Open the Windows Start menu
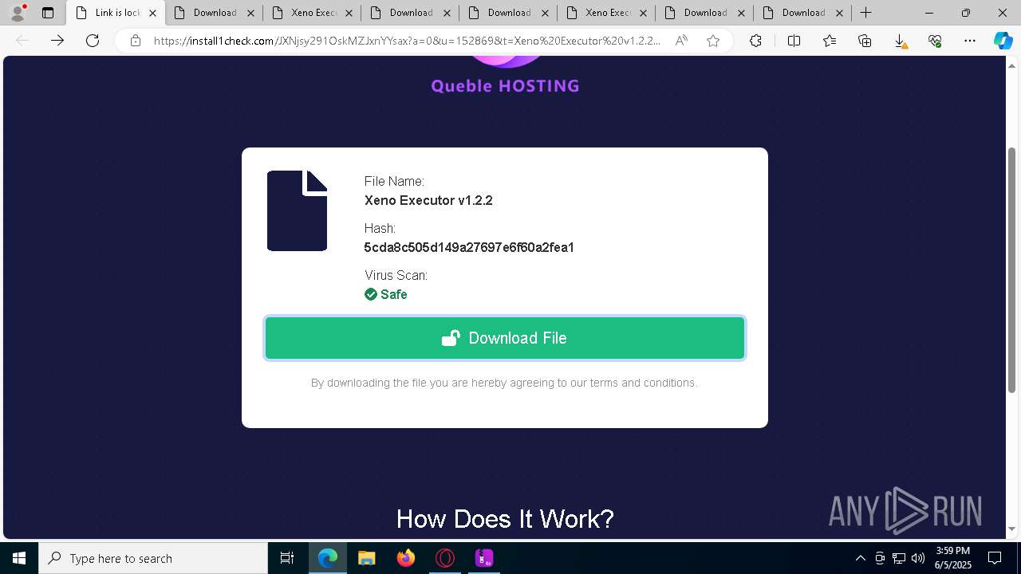The height and width of the screenshot is (574, 1021). (19, 558)
